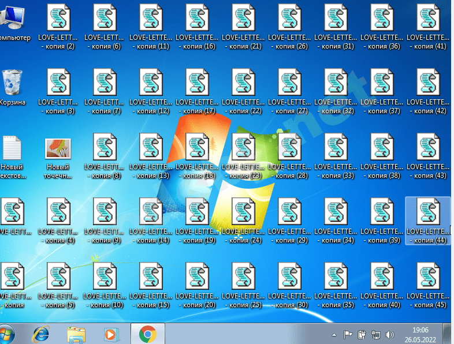Select LOVE-LETTER копия (4) file icon
Image resolution: width=454 pixels, height=344 pixels.
58,211
